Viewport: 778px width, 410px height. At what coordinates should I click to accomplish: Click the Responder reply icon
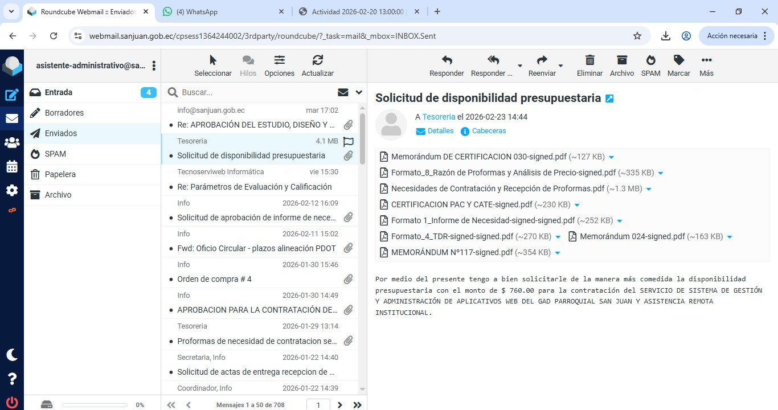pos(447,61)
